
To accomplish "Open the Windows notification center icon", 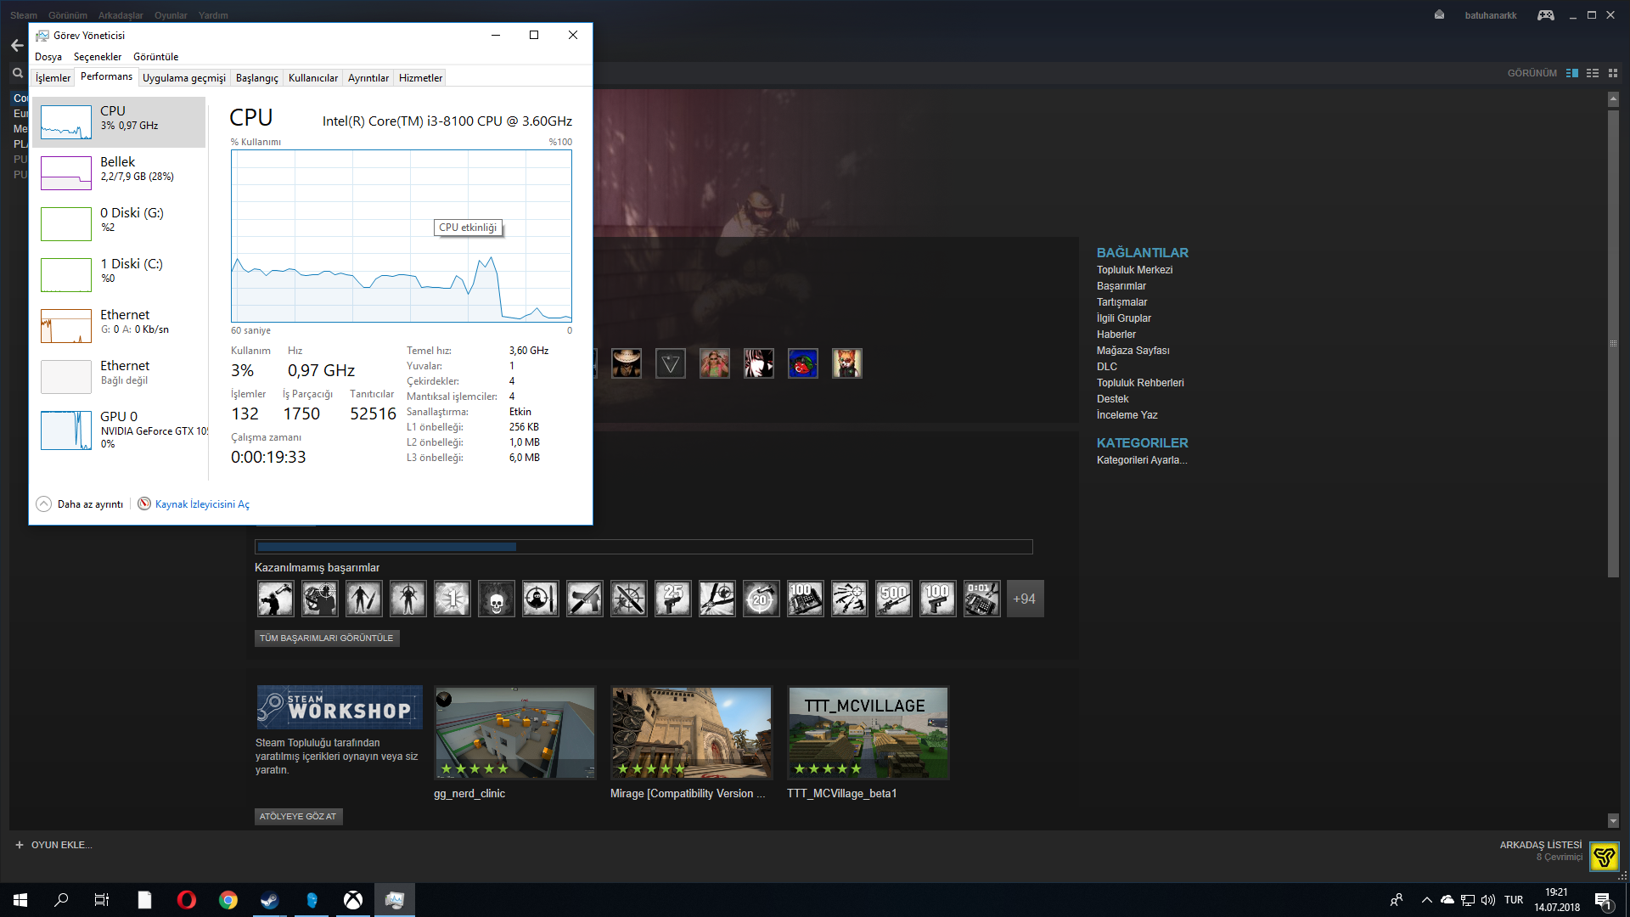I will [1603, 900].
